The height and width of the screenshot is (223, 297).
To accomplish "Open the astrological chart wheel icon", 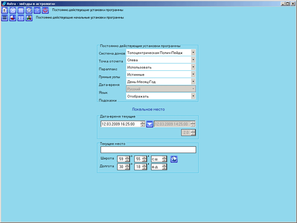I will point(13,10).
